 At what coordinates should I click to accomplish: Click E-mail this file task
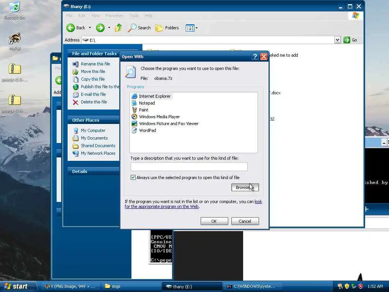(x=93, y=94)
